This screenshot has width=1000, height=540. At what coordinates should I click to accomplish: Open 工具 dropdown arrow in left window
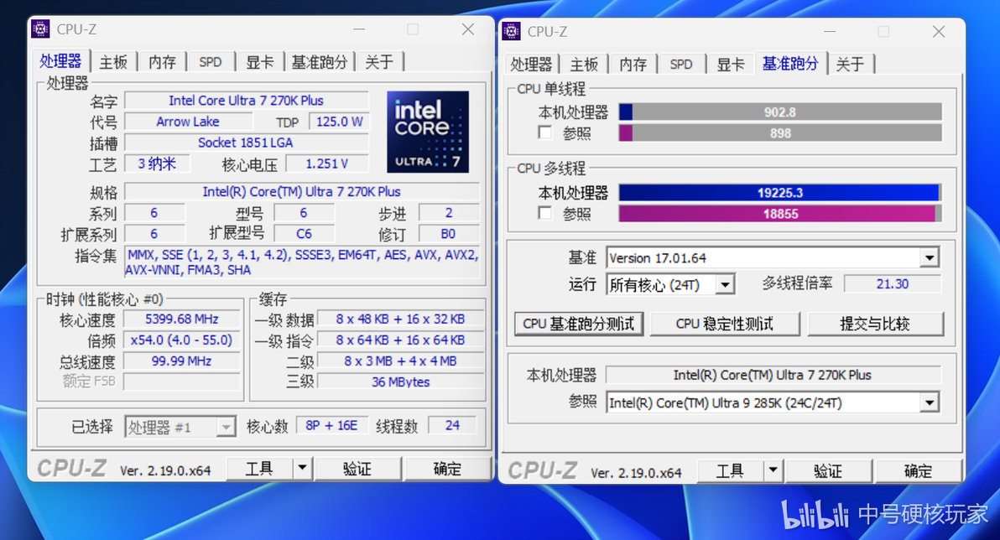click(x=302, y=469)
